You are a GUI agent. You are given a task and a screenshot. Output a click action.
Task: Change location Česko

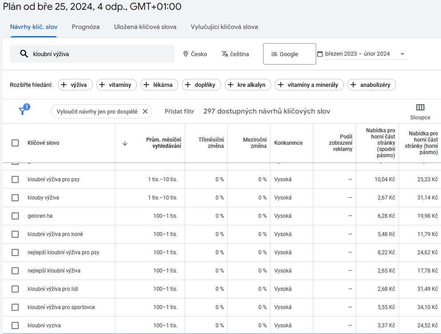(195, 54)
